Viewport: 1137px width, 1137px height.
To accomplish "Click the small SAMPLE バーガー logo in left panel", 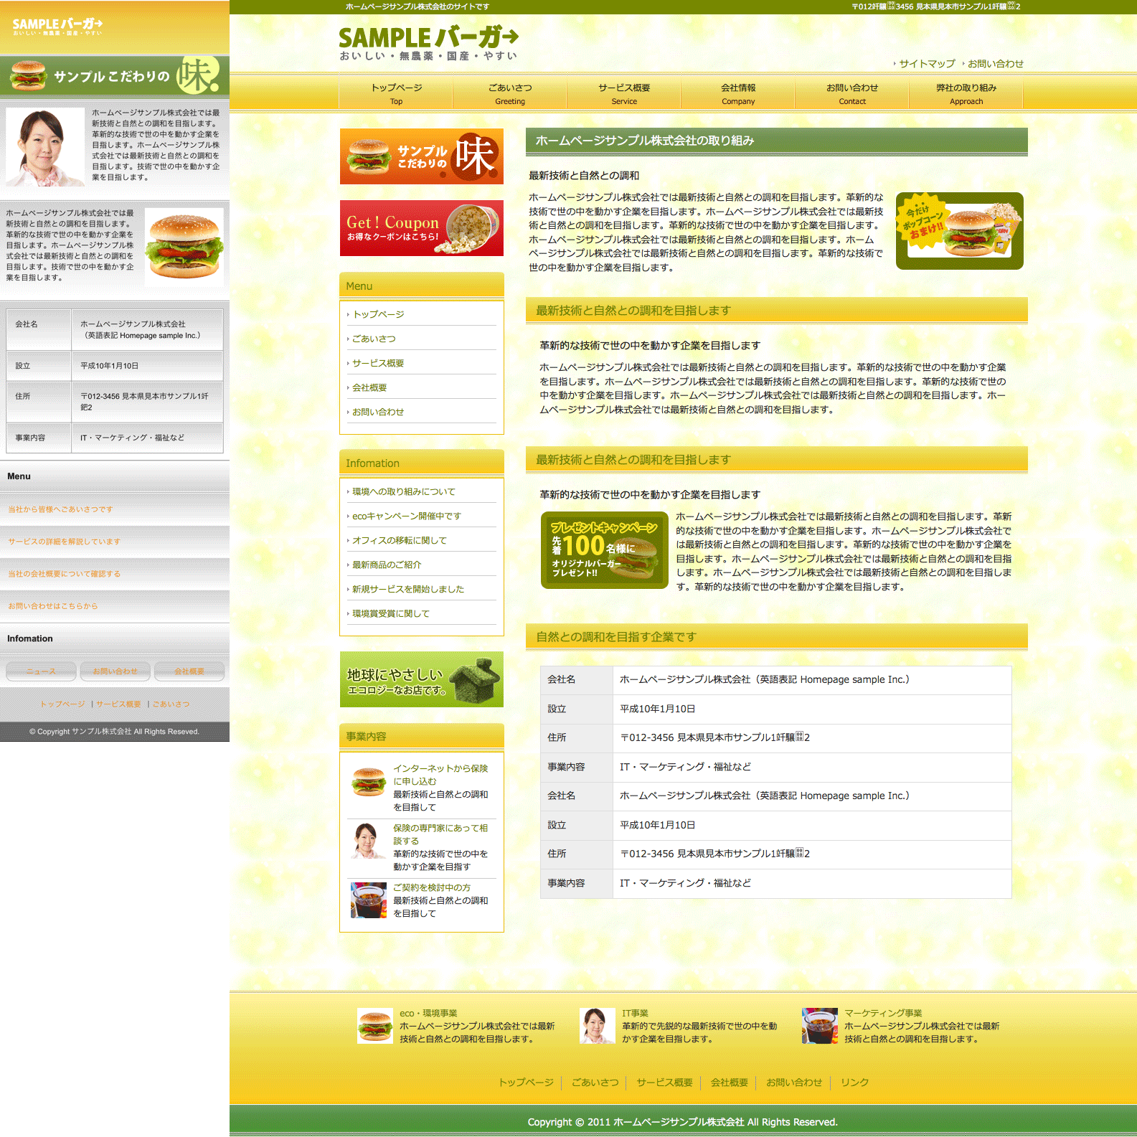I will (x=57, y=27).
